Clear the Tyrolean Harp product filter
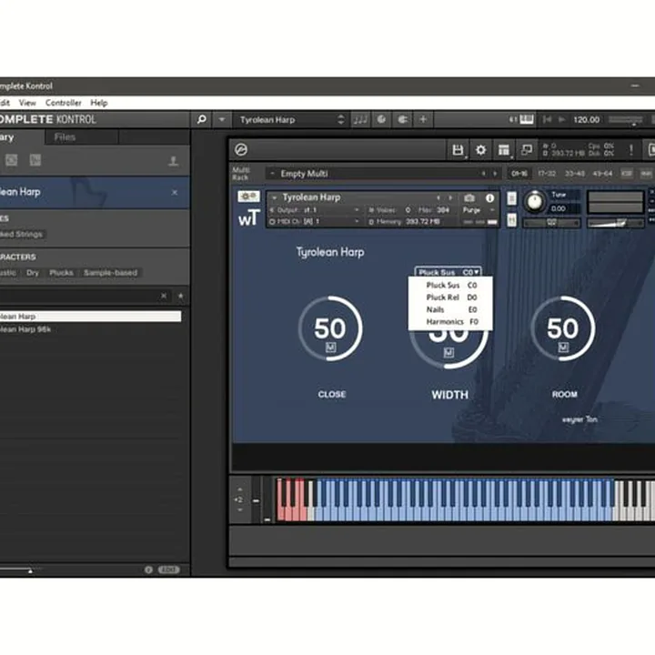 (x=175, y=193)
